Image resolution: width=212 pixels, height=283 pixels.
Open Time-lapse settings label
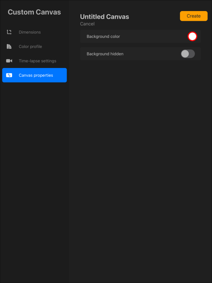coord(37,61)
